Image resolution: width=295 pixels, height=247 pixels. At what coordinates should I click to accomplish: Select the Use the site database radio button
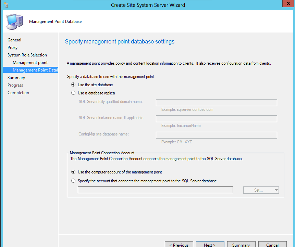coord(73,84)
